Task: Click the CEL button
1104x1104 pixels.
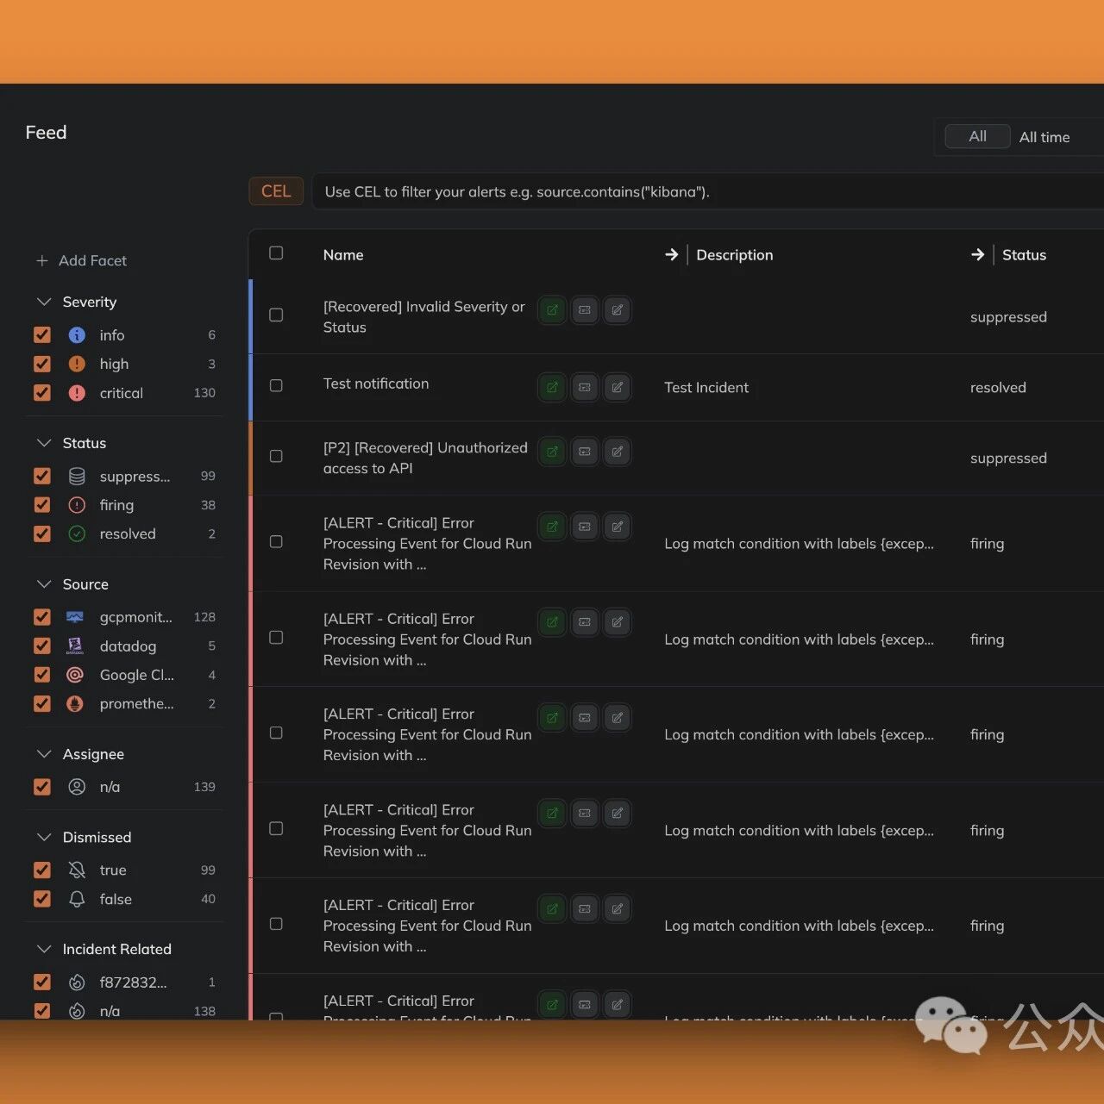Action: pyautogui.click(x=276, y=191)
